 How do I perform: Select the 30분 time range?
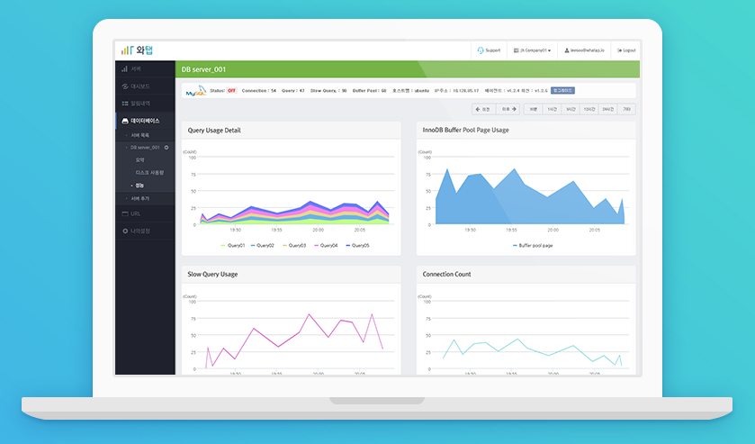pos(533,110)
